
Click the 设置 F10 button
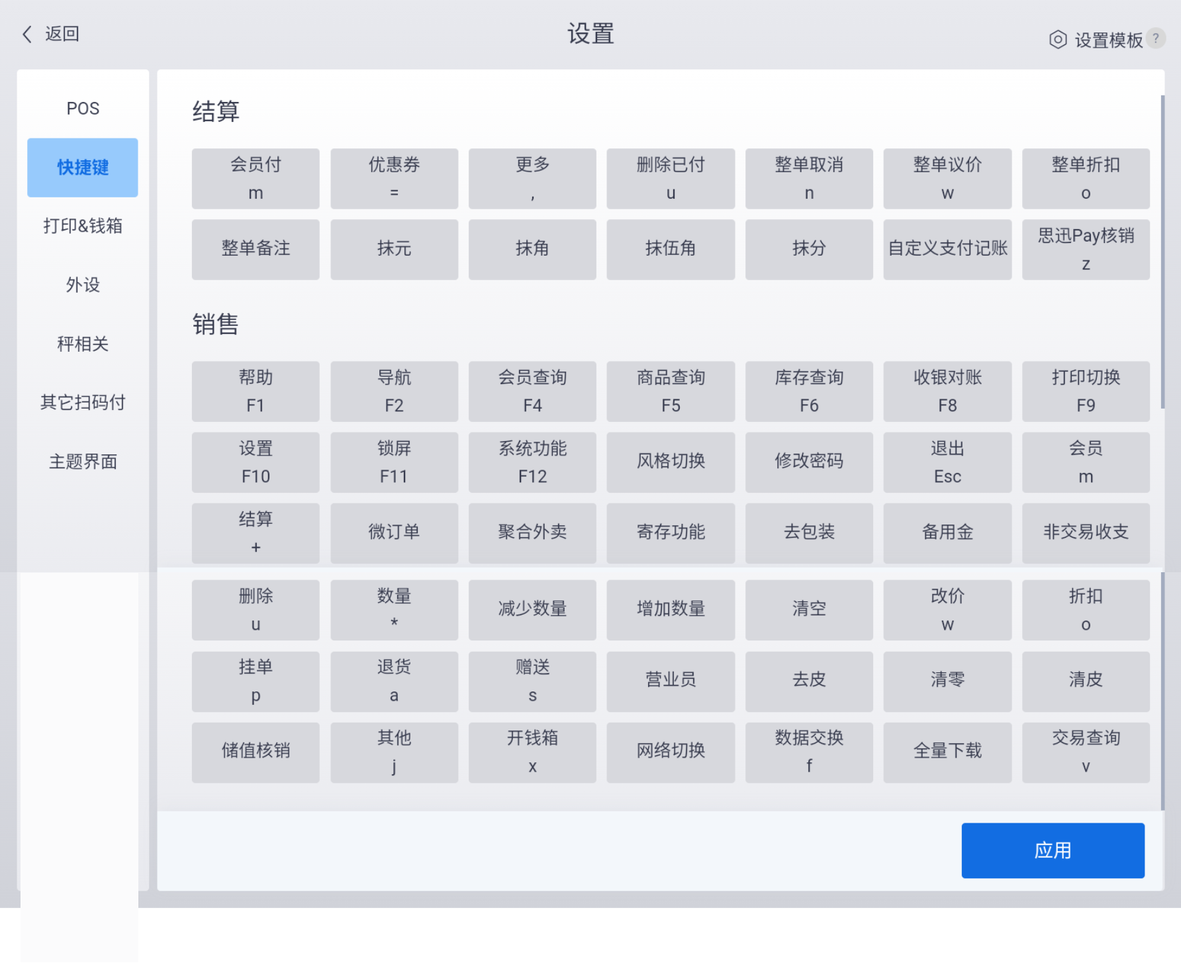pos(256,462)
